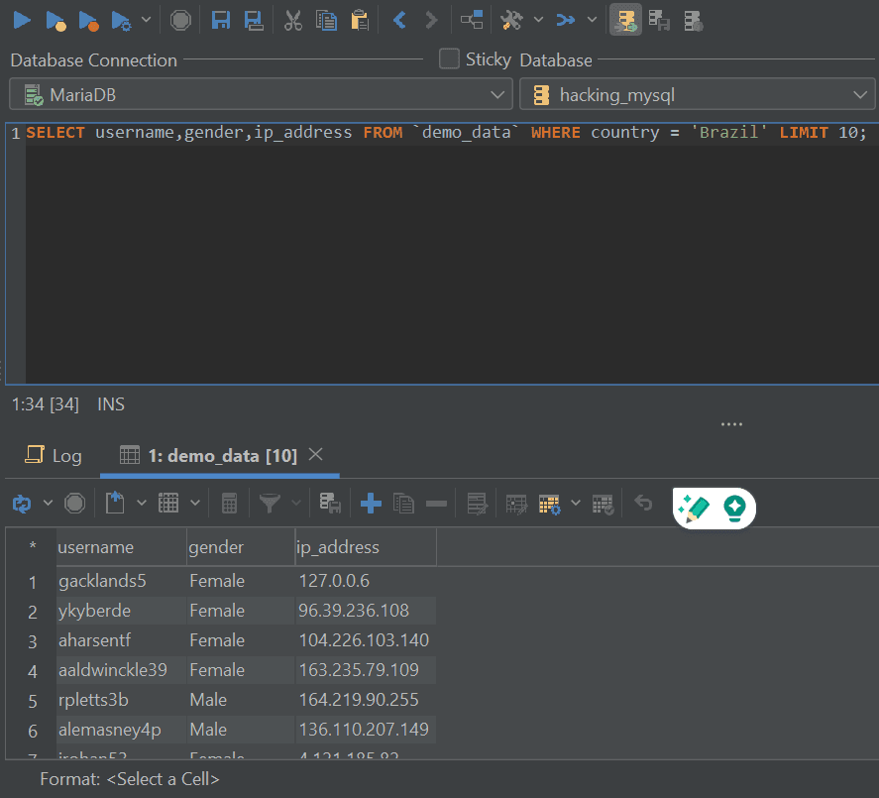Open the MariaDB connection dropdown

click(262, 94)
